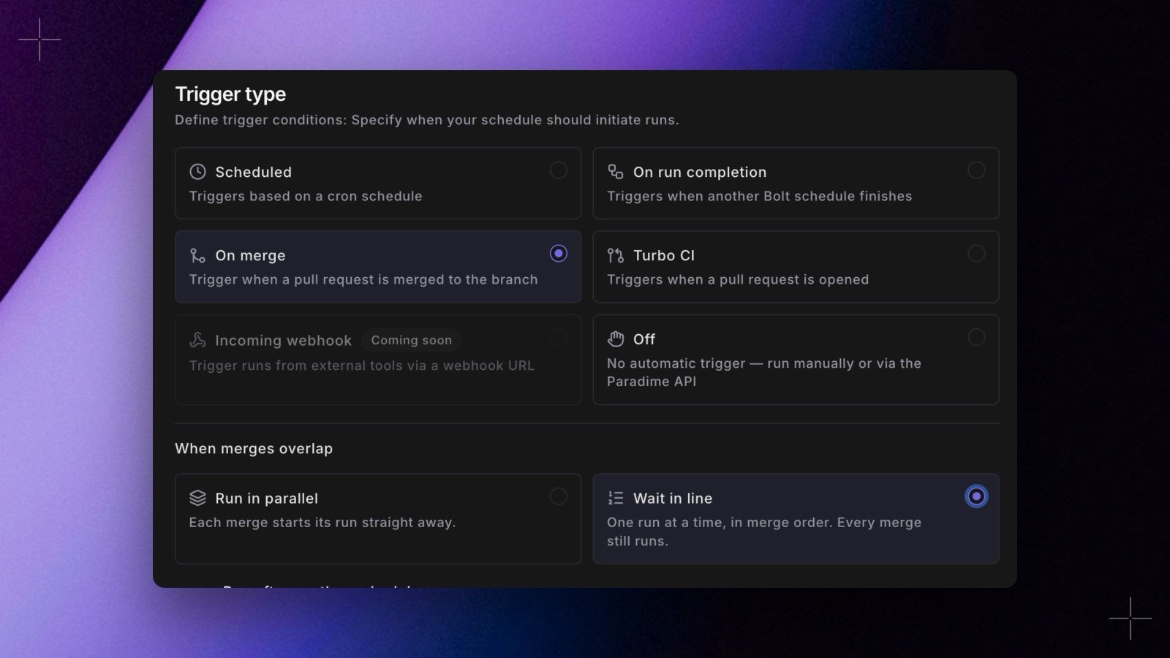Click 'Each merge starts its run straight away' text

322,522
